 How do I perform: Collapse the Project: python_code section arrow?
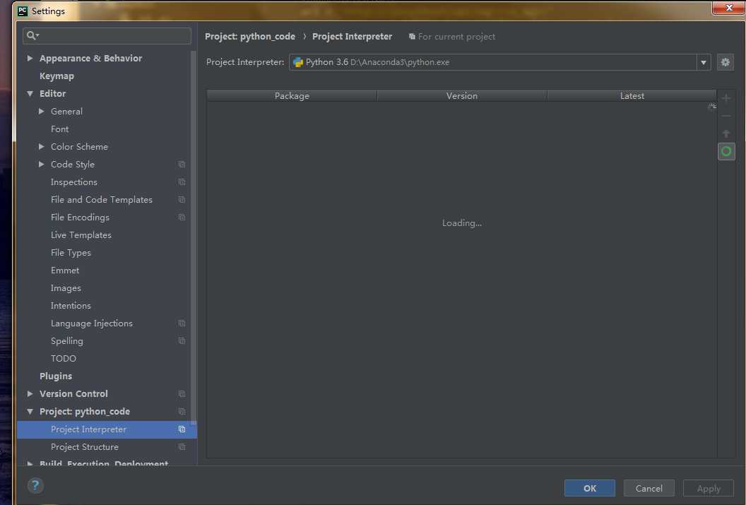(x=30, y=411)
